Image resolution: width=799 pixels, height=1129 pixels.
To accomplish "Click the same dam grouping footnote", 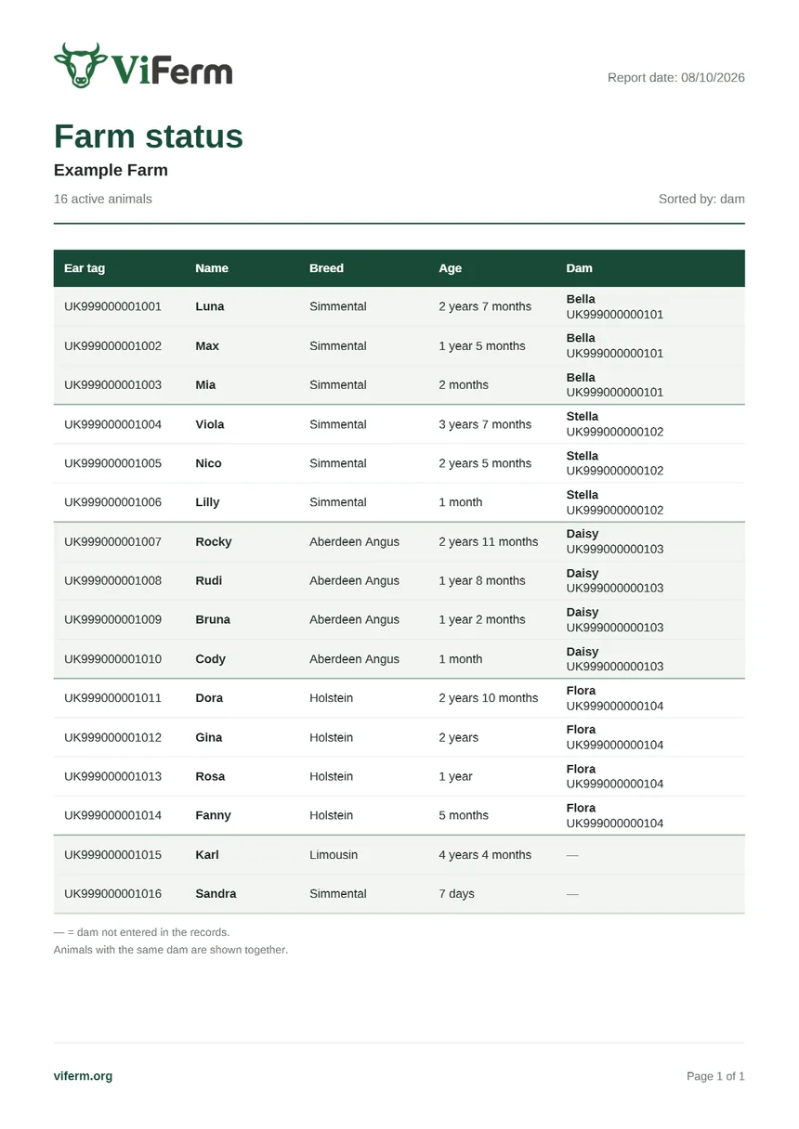I will click(171, 950).
